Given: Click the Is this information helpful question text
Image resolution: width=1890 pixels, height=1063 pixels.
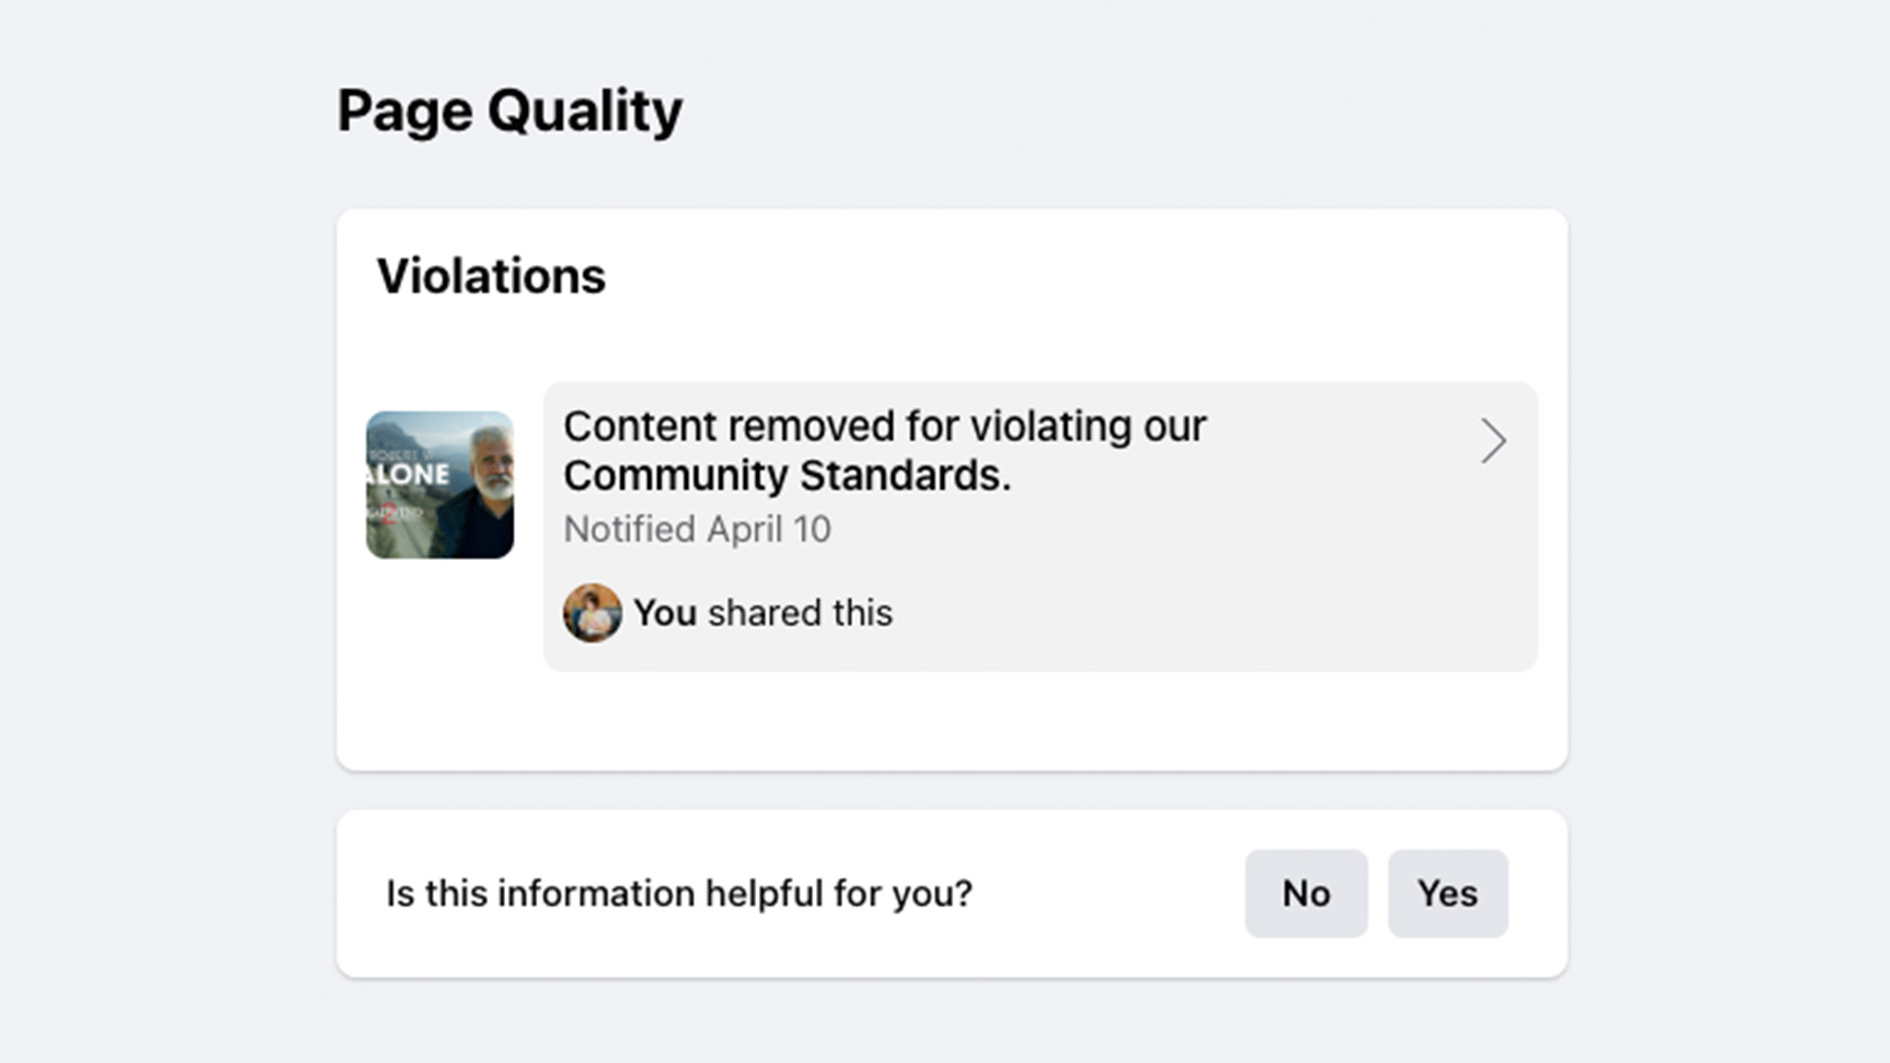Looking at the screenshot, I should click(679, 894).
